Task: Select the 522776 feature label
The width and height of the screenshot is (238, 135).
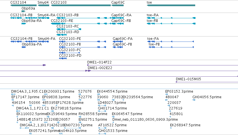Action: pyautogui.click(x=85, y=97)
